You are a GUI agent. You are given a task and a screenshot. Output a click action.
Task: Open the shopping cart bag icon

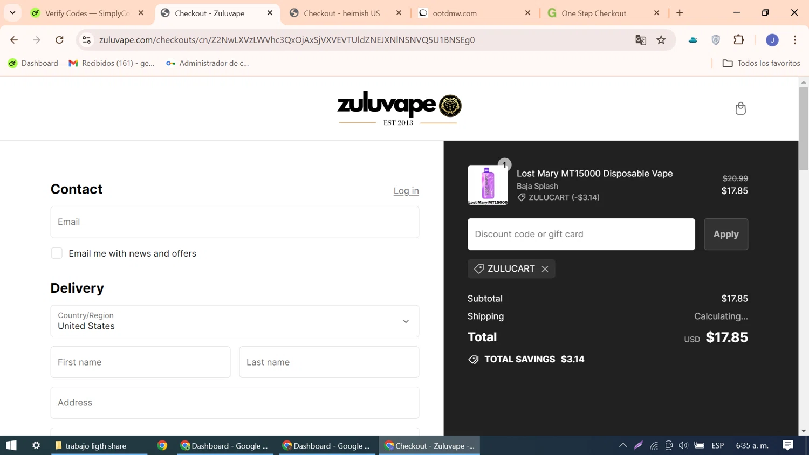click(741, 108)
